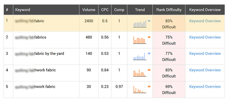Select the 'chwork fabric' keyword in row 5
229x101 pixels.
(35, 87)
